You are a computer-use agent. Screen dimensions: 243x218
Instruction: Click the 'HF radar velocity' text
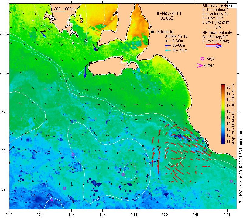217,33
